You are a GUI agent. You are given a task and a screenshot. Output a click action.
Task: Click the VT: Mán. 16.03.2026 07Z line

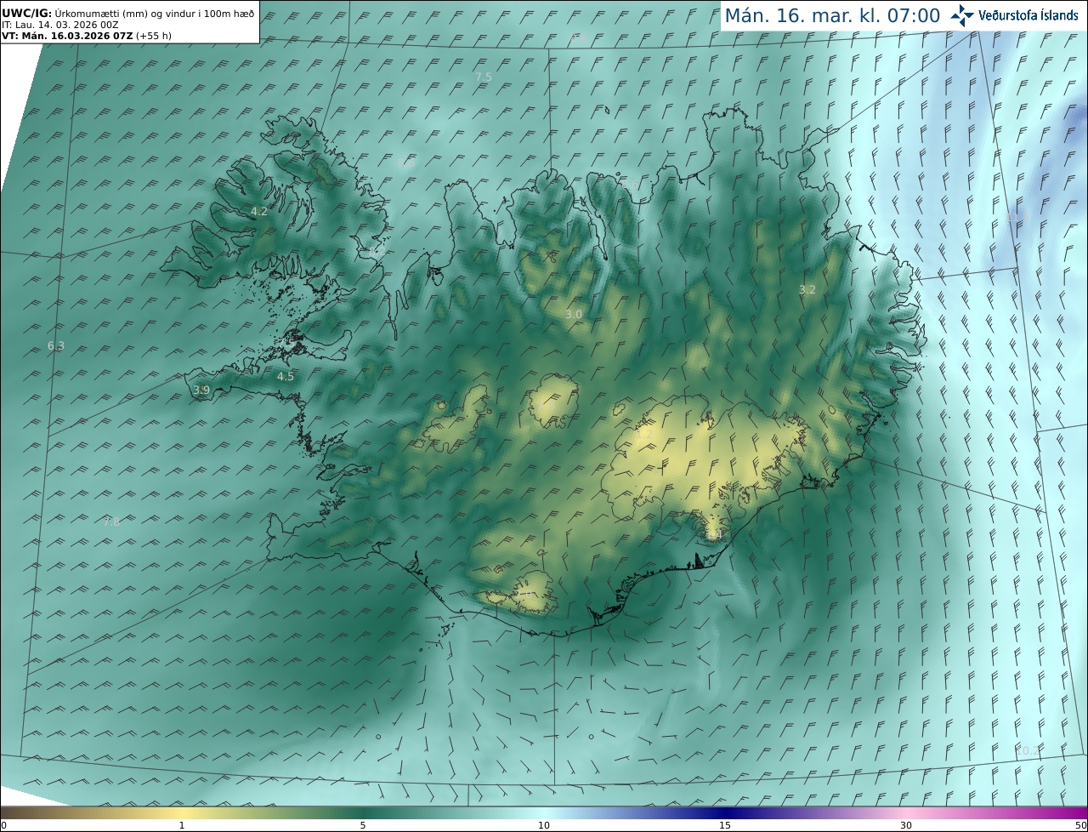coord(87,36)
